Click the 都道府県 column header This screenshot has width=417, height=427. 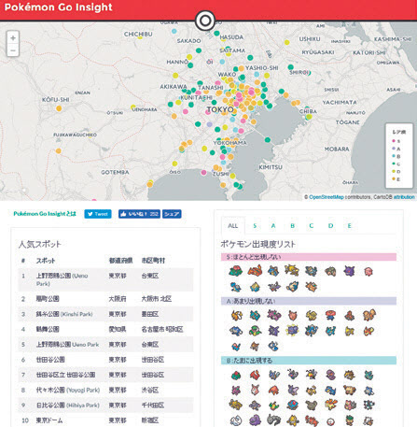(120, 261)
